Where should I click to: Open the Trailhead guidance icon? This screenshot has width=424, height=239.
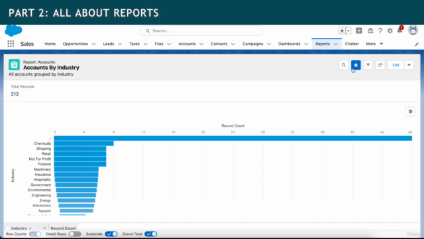(x=370, y=31)
